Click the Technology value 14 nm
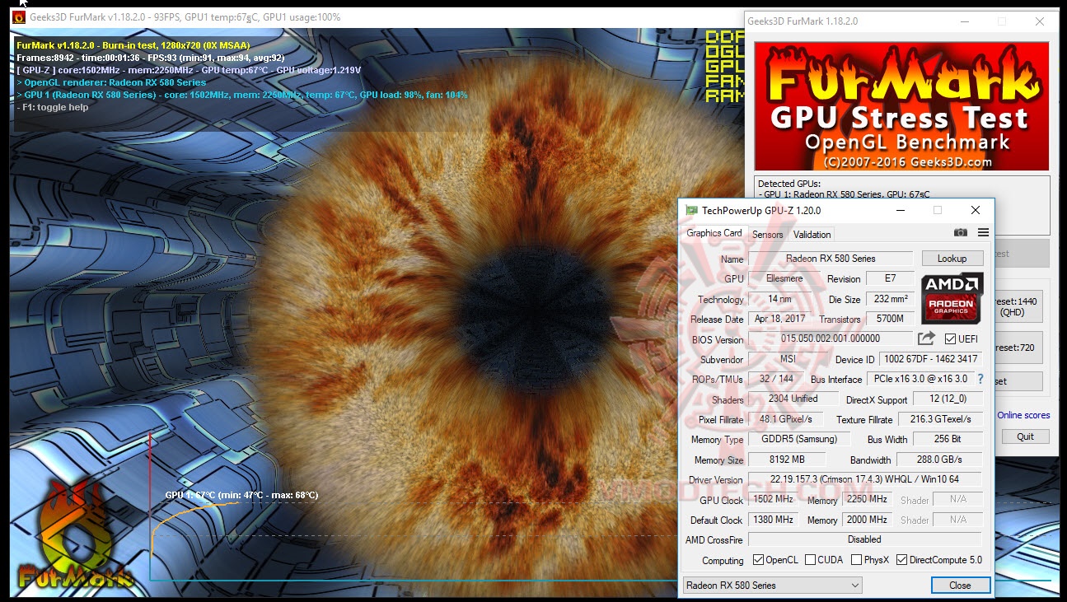This screenshot has width=1067, height=602. click(x=779, y=299)
